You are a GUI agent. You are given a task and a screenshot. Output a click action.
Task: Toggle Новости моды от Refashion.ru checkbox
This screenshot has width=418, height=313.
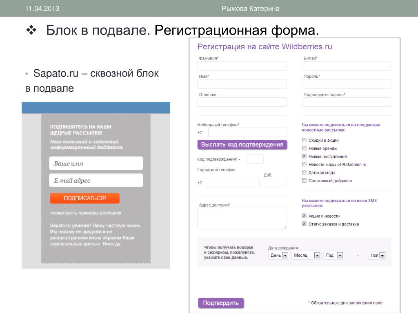coord(304,164)
